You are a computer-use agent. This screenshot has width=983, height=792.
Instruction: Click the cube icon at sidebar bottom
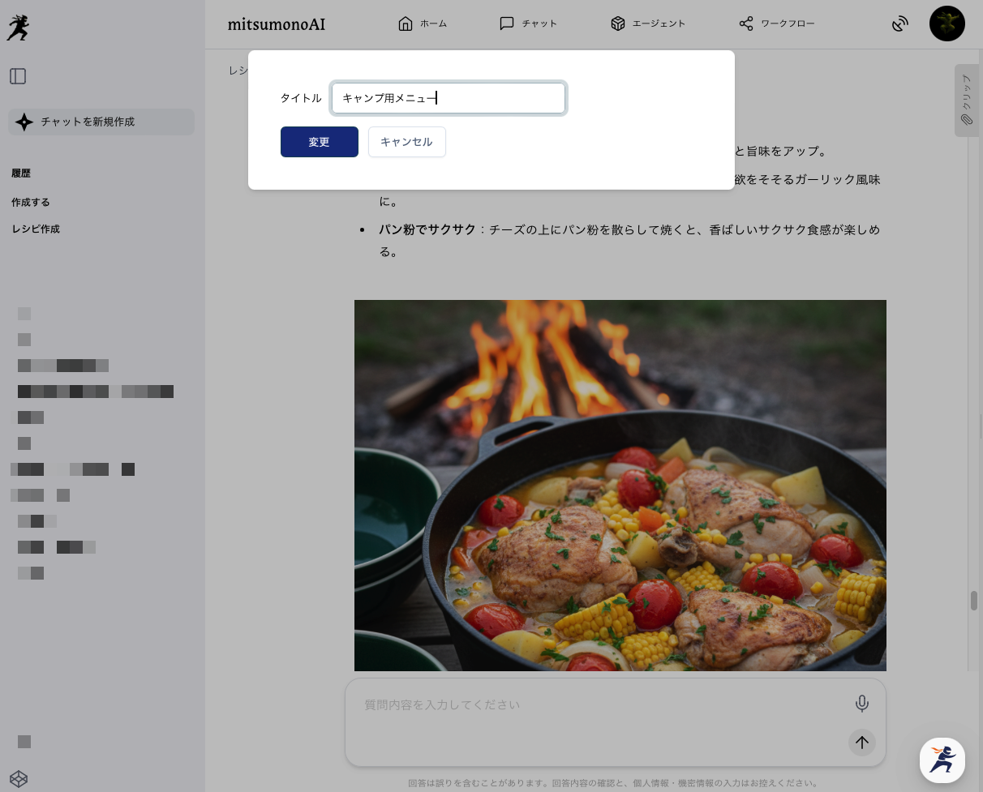tap(19, 779)
